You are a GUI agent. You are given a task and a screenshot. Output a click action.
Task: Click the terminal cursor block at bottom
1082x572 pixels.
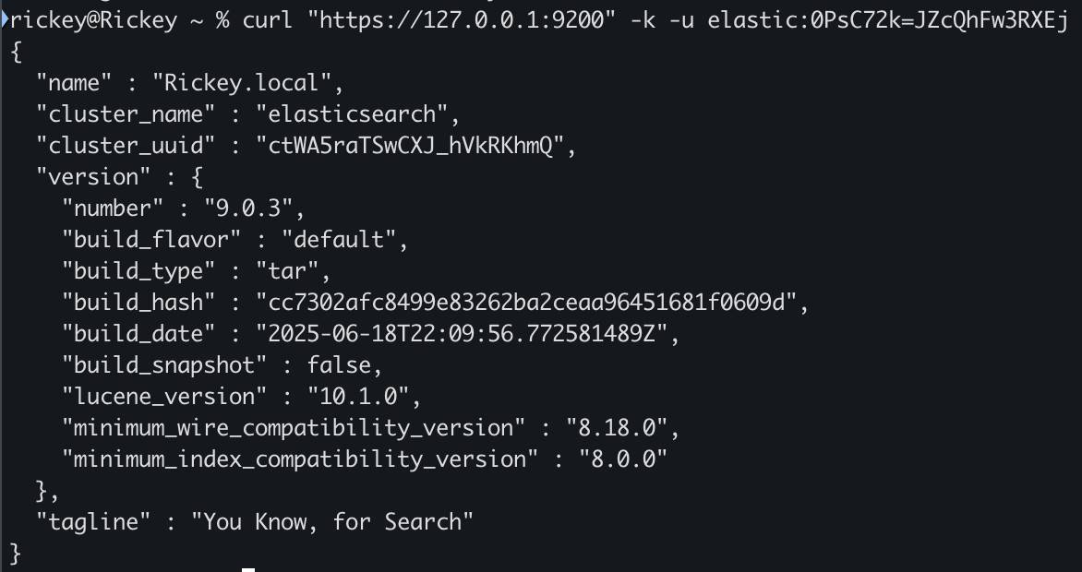point(248,570)
